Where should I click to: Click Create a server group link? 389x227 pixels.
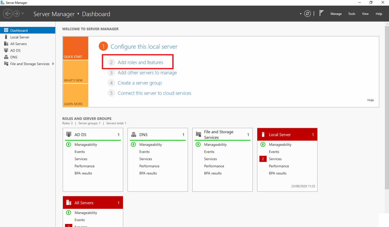point(140,83)
